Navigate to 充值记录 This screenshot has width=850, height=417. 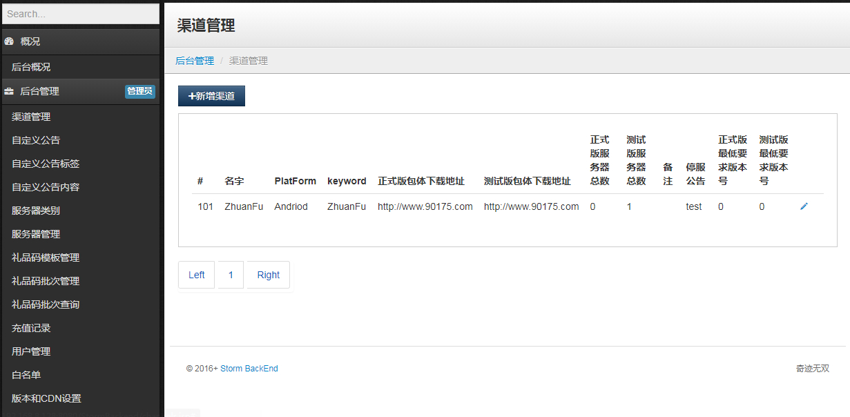click(31, 328)
